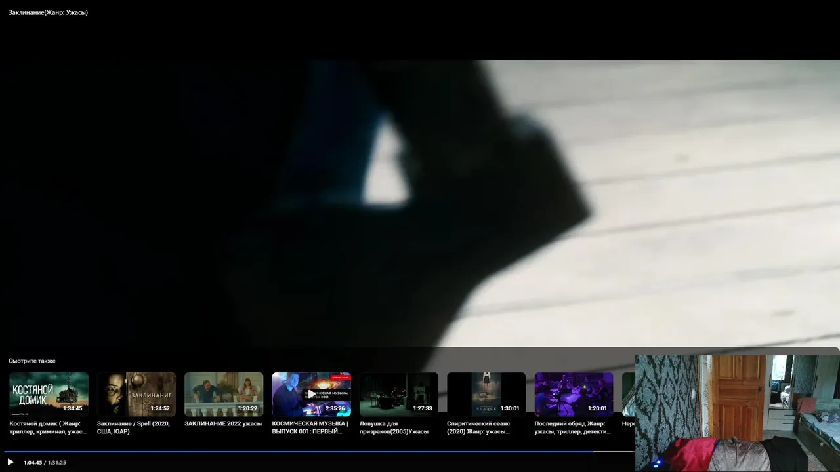Open the 'ЗАКЛИНАНИЕ 2022 ужасы' thumbnail
Screen dimensions: 840x472
[x=224, y=395]
